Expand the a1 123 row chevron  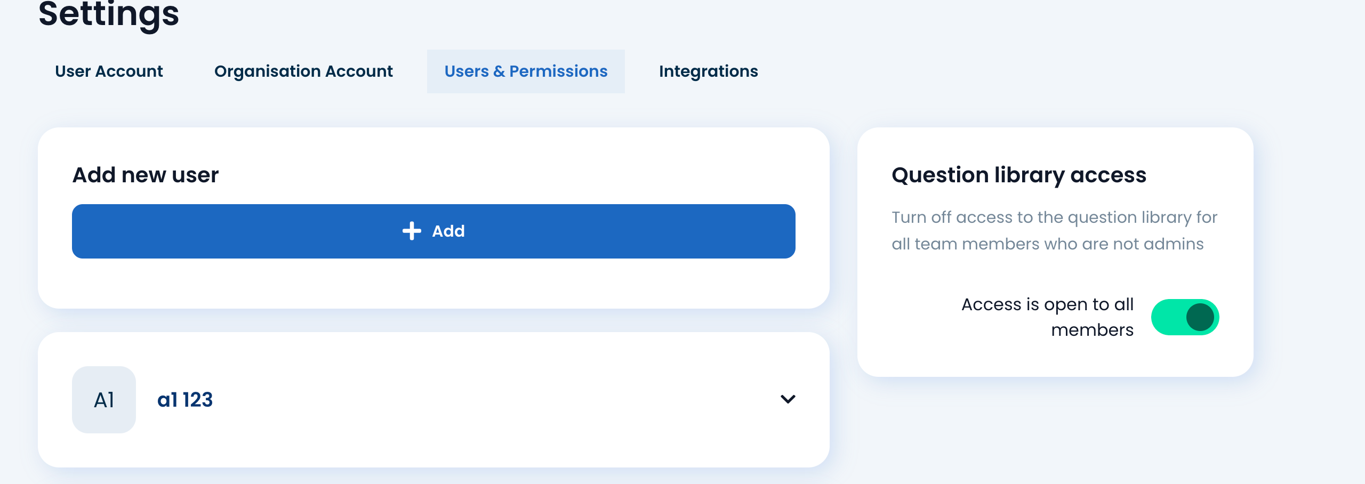click(788, 399)
